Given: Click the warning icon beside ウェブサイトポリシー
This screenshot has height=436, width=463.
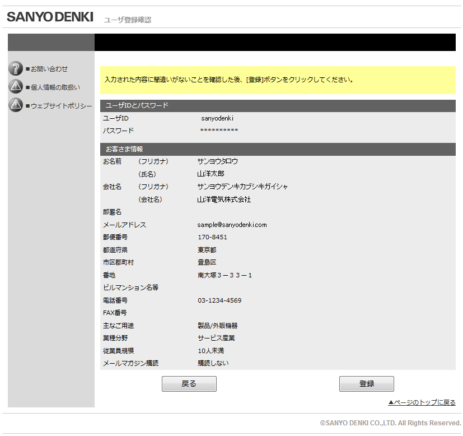Looking at the screenshot, I should (x=16, y=105).
